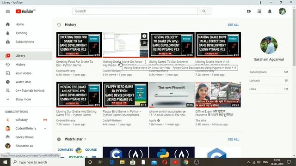Open Task View on taskbar

(x=100, y=162)
